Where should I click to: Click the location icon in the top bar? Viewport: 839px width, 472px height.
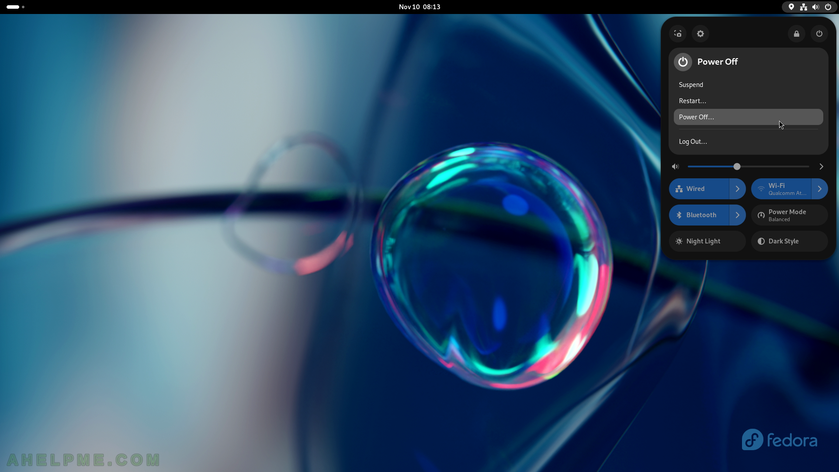click(x=791, y=7)
